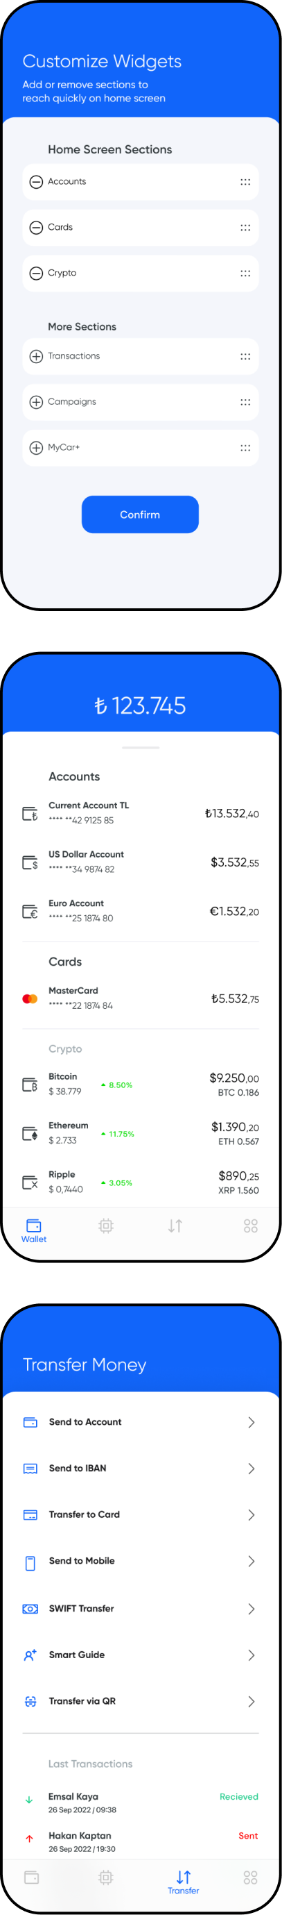Tap the Confirm button
The height and width of the screenshot is (1915, 282).
pos(140,515)
